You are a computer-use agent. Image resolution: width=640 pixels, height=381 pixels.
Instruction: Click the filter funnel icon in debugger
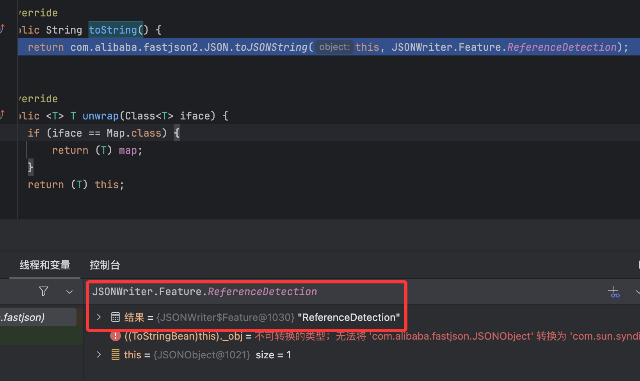44,291
